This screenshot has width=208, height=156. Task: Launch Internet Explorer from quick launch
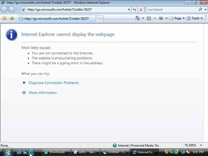[31, 152]
